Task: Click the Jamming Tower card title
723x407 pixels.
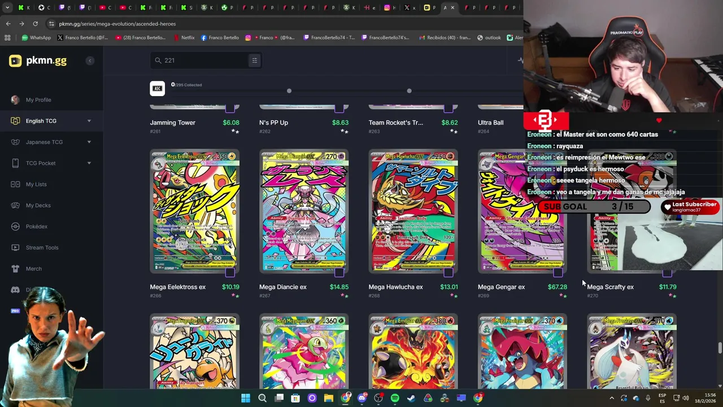Action: (172, 123)
